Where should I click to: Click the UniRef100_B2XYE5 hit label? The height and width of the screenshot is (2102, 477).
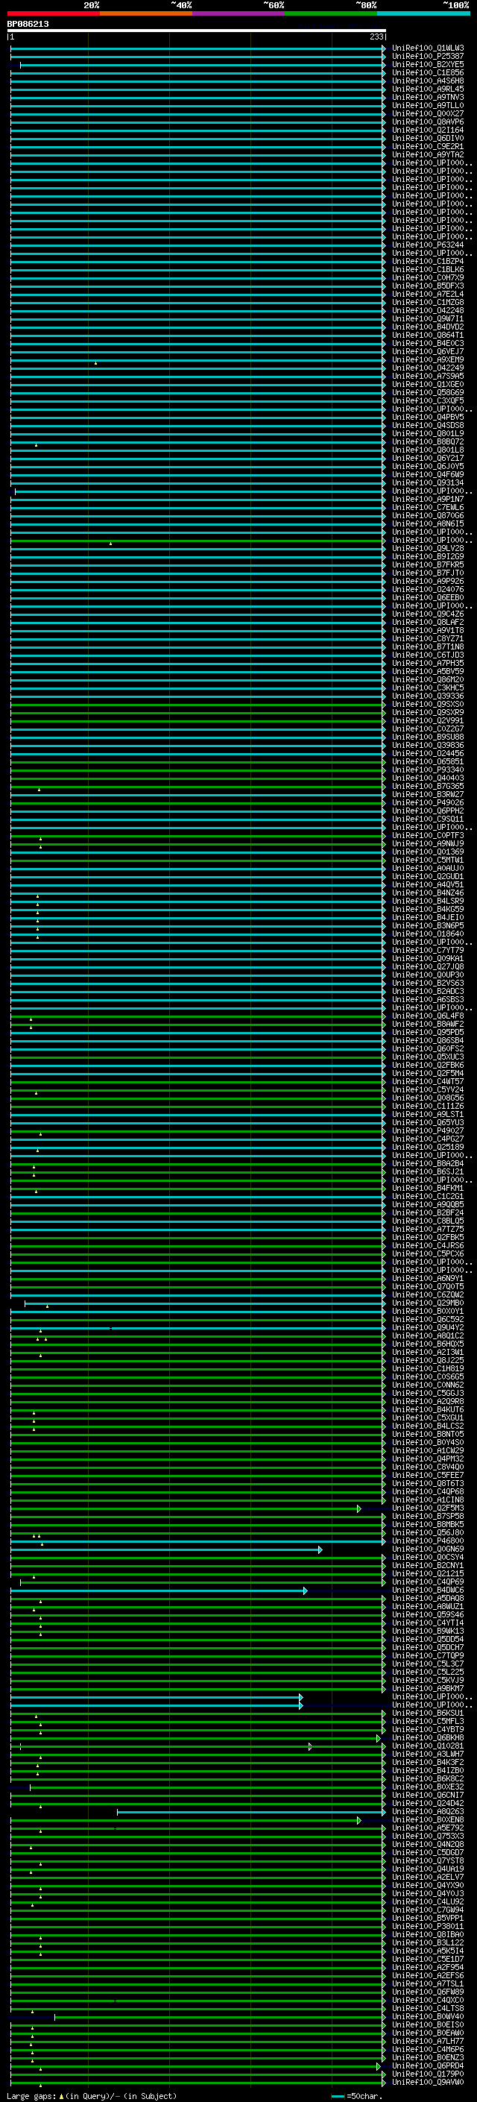(427, 64)
